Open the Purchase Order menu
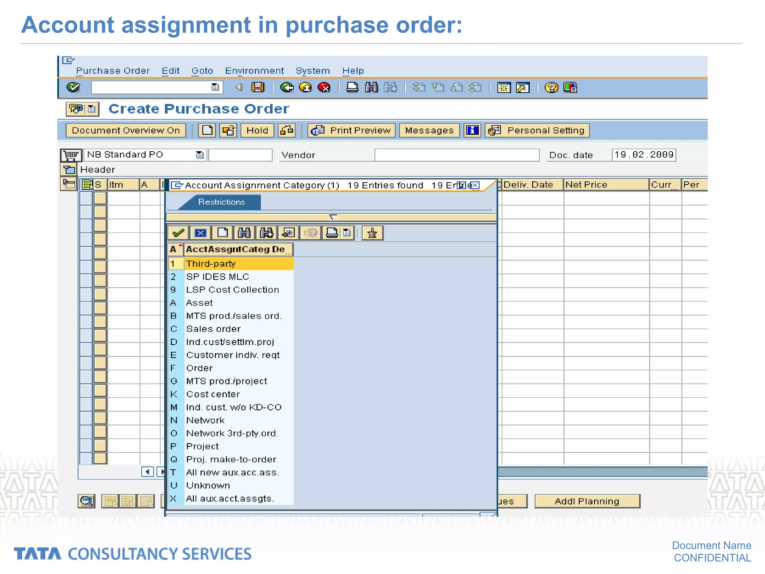This screenshot has height=574, width=765. [x=113, y=71]
